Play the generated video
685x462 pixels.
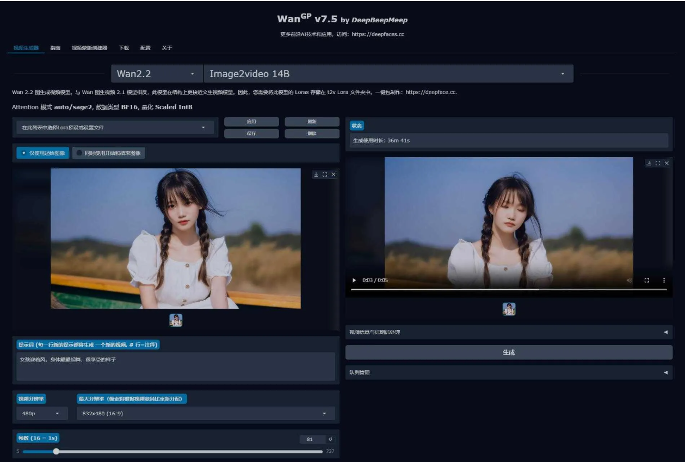[355, 280]
